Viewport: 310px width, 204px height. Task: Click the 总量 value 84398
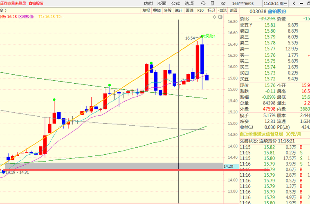[x=269, y=103]
